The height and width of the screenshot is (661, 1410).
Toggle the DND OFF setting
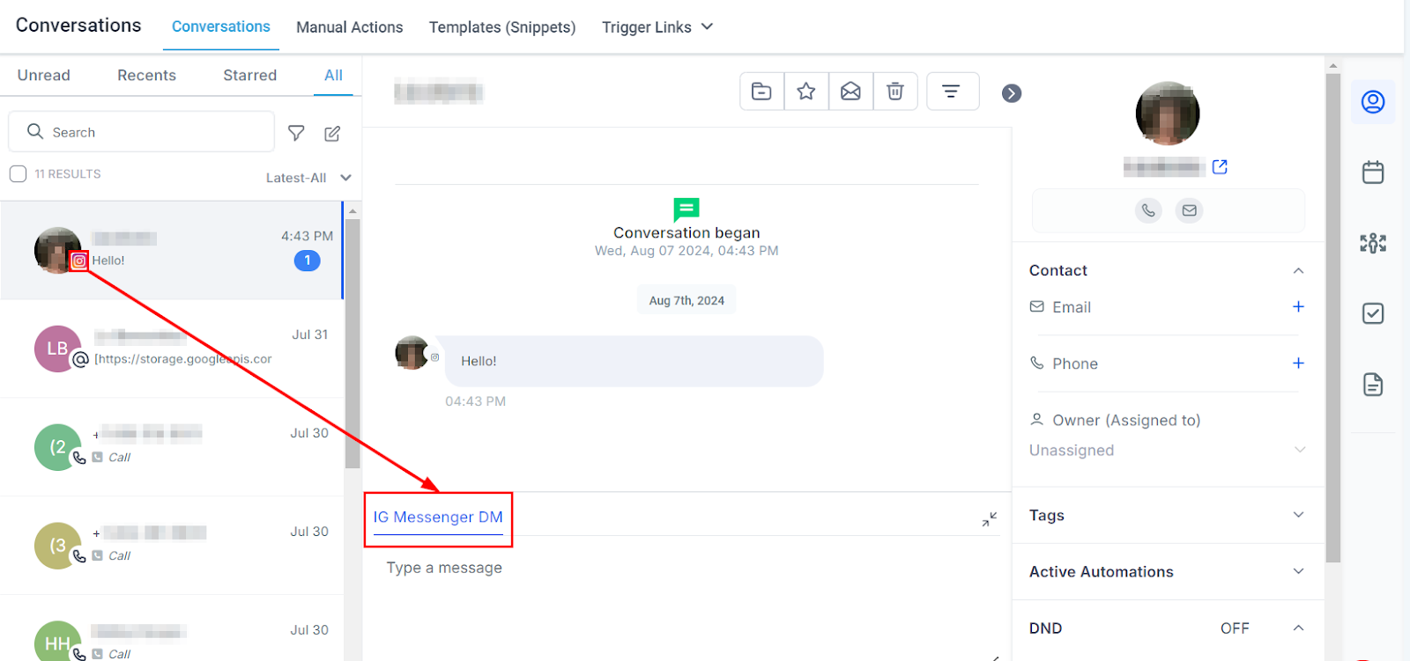click(1235, 628)
